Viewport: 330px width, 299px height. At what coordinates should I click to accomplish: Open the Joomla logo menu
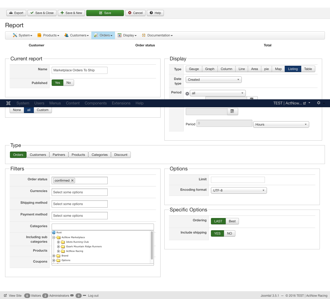pyautogui.click(x=8, y=103)
